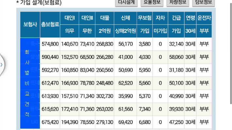The height and width of the screenshot is (130, 232).
Task: Click the value 268,830
Action: tap(105, 44)
